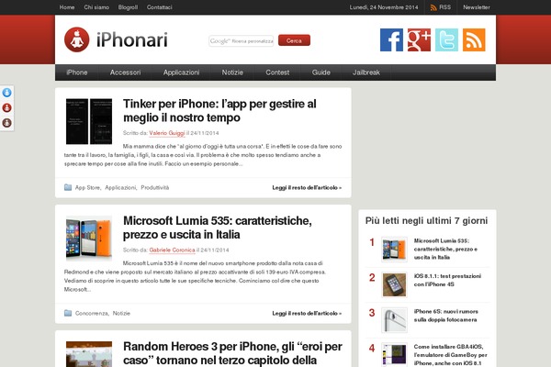Select the iPhone navigation tab
The height and width of the screenshot is (367, 551).
(77, 72)
